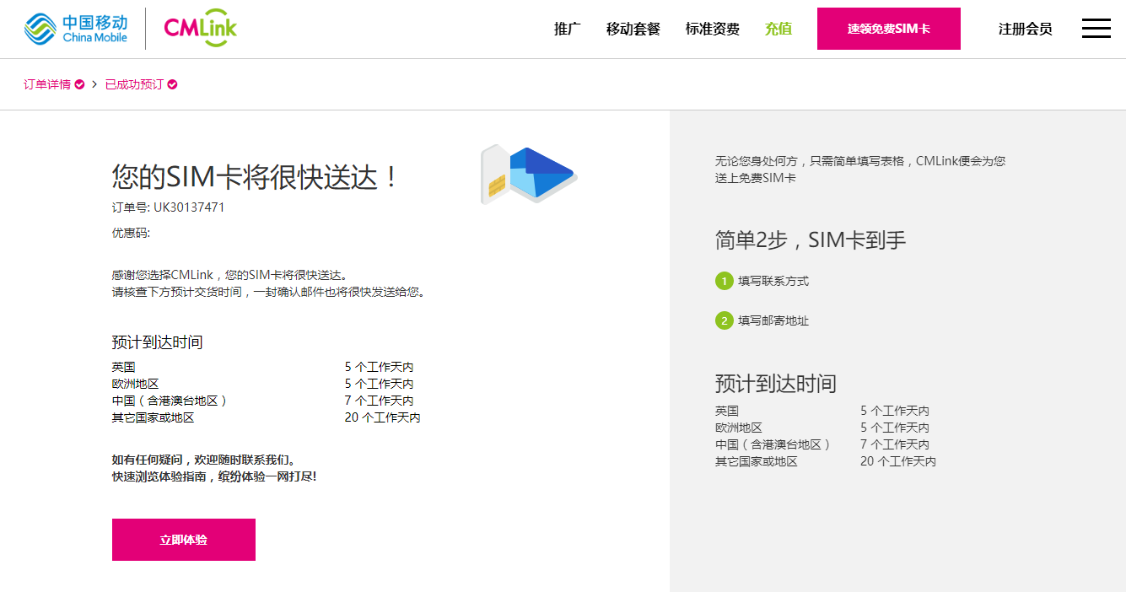The height and width of the screenshot is (592, 1126).
Task: Click the order number UK30137471
Action: (189, 207)
